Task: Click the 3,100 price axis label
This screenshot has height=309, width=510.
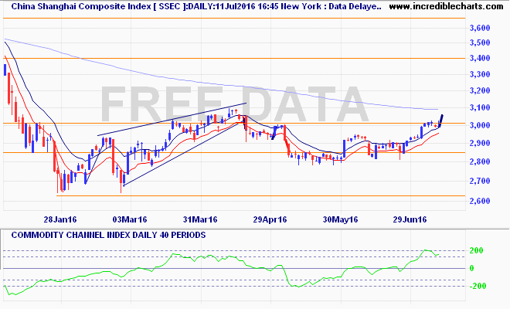Action: click(480, 109)
